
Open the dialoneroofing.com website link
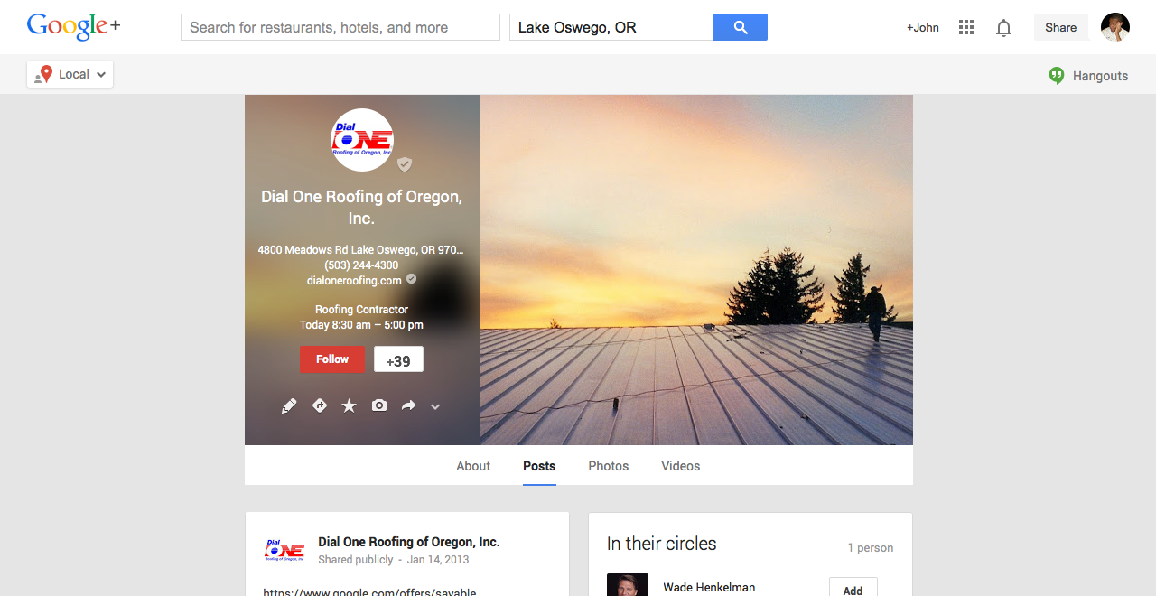tap(354, 281)
